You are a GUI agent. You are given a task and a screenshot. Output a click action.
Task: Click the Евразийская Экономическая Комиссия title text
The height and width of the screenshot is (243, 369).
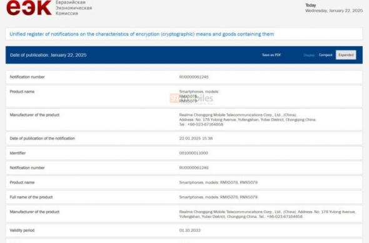pos(74,7)
